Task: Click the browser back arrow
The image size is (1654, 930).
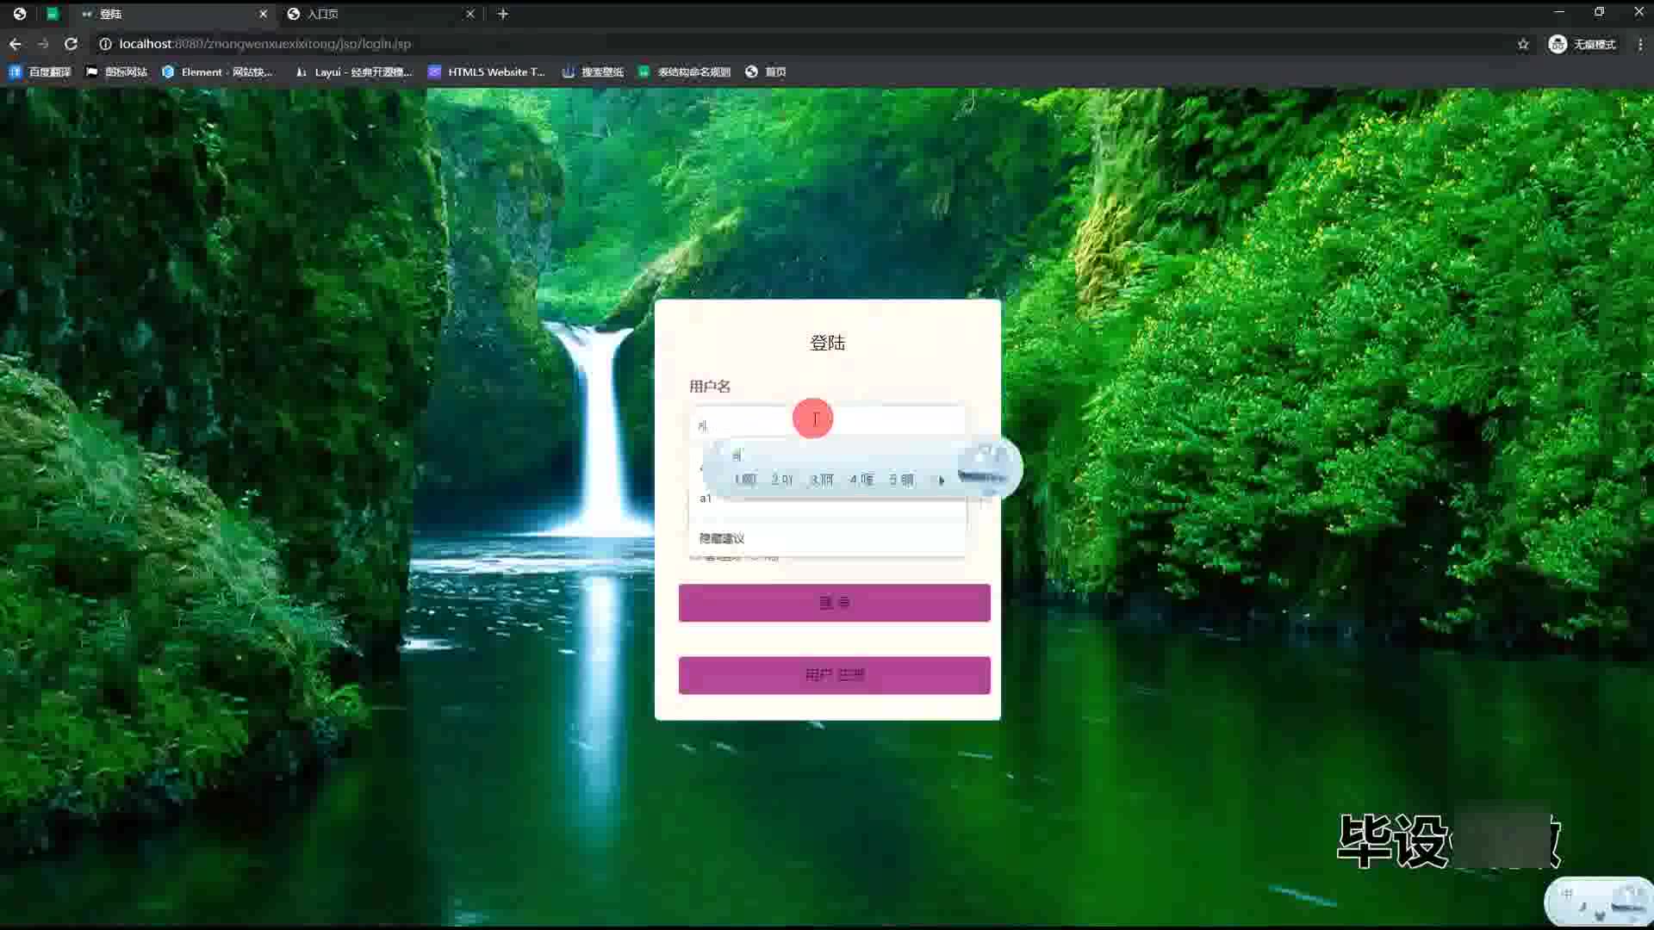Action: 15,44
